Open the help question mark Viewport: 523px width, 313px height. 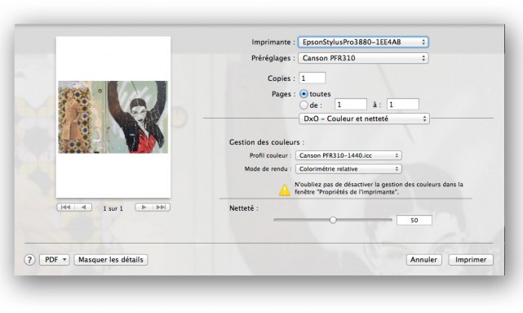[29, 260]
